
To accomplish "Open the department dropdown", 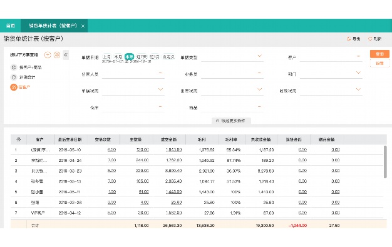I will [331, 74].
